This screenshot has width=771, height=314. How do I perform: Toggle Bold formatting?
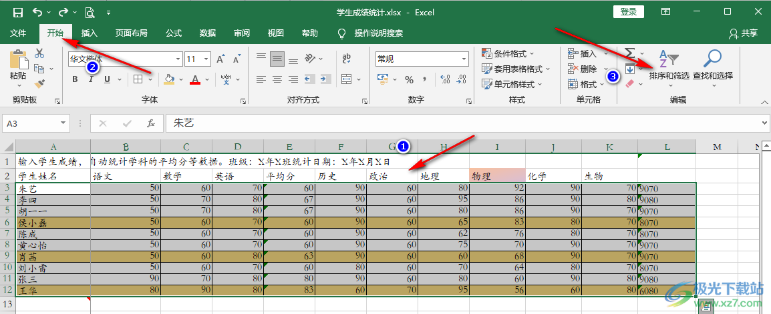[75, 80]
